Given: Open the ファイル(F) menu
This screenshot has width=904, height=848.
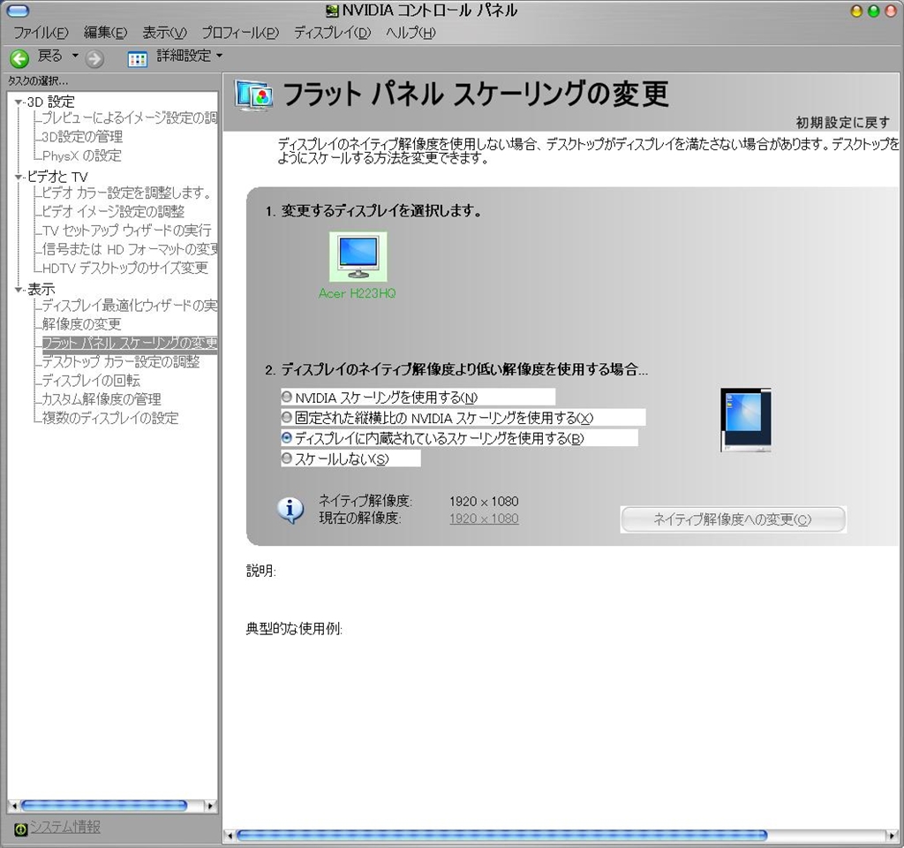Looking at the screenshot, I should point(41,33).
